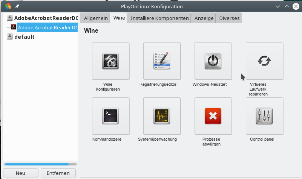Minimize the PlayOnLinux Konfiguration window
The height and width of the screenshot is (179, 302).
(x=278, y=6)
